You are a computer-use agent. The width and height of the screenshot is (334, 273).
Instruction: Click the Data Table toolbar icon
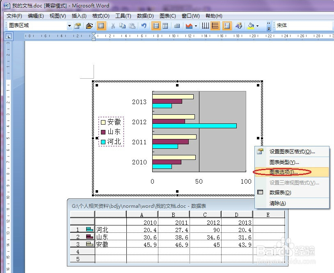click(x=177, y=26)
